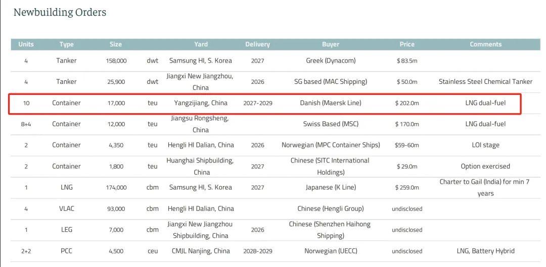Select the VLAC type cell
This screenshot has height=267, width=546.
point(66,208)
